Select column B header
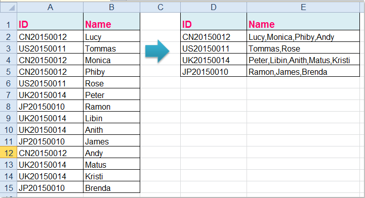Screen dimensions: 365x198 (x=111, y=7)
